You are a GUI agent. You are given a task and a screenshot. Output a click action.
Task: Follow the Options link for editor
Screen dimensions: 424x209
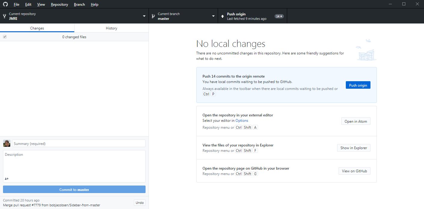[x=242, y=121]
